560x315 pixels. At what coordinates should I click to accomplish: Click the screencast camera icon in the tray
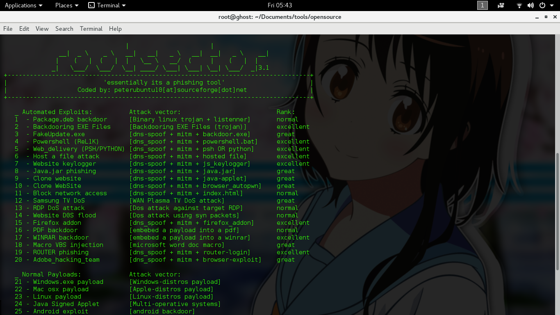click(501, 5)
